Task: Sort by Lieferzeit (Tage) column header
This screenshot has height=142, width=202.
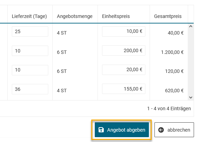Action: coord(30,16)
